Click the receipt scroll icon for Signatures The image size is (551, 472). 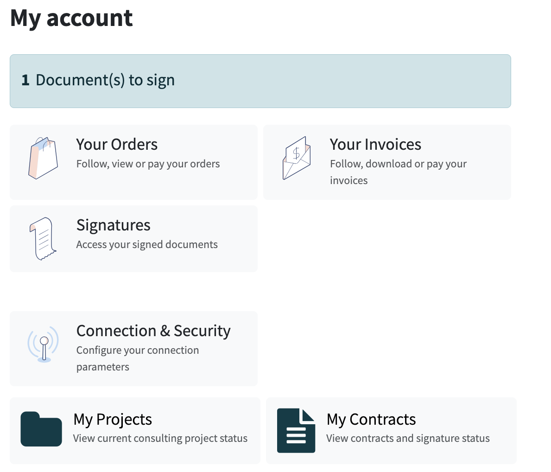click(x=43, y=239)
